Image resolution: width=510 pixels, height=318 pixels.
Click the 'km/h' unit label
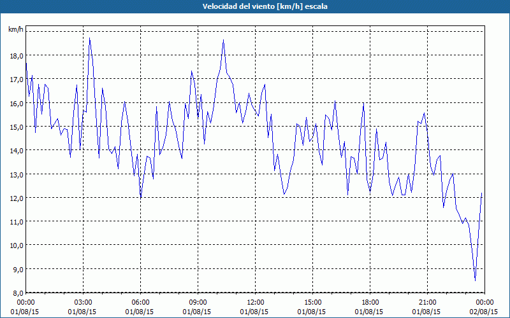(x=15, y=29)
